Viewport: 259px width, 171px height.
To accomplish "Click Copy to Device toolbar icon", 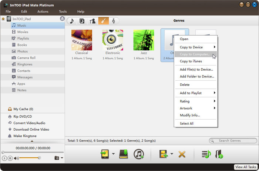I will coord(105,154).
